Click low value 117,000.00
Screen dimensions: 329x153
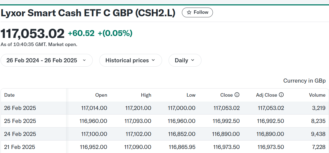(182, 108)
